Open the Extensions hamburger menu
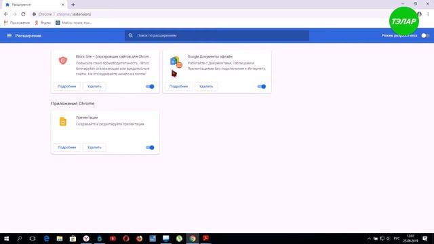434x244 pixels. 9,36
